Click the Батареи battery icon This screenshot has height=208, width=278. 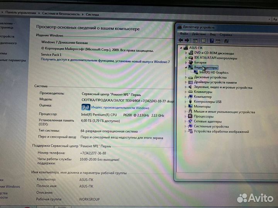tap(191, 62)
